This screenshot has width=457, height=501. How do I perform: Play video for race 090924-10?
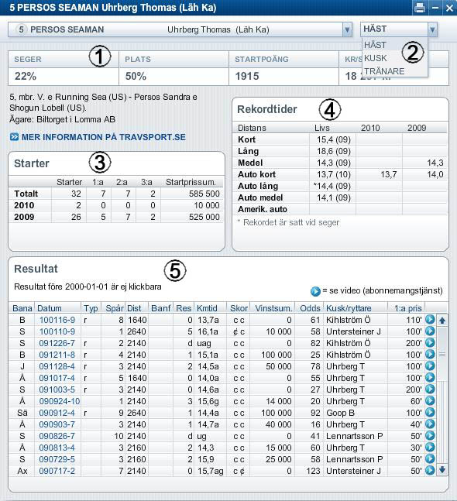430,400
